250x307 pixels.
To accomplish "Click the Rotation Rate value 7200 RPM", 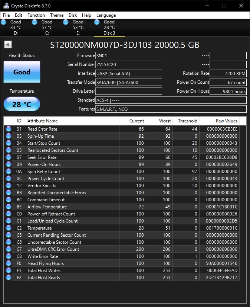I will click(x=228, y=73).
